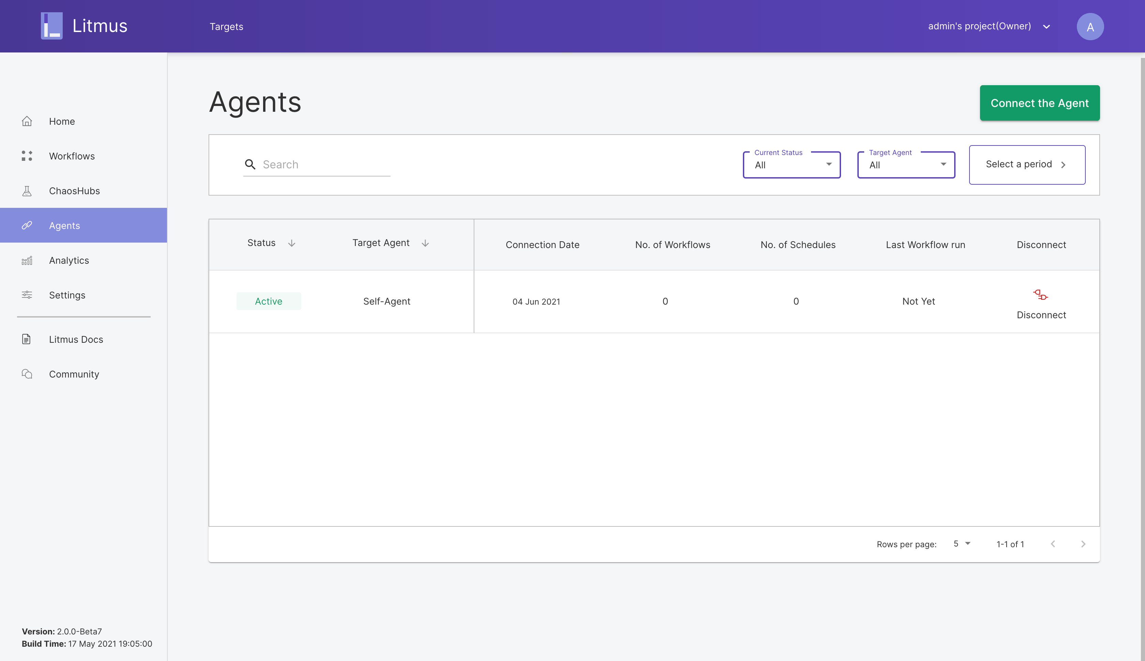
Task: Click the Workflows dots icon
Action: click(27, 156)
